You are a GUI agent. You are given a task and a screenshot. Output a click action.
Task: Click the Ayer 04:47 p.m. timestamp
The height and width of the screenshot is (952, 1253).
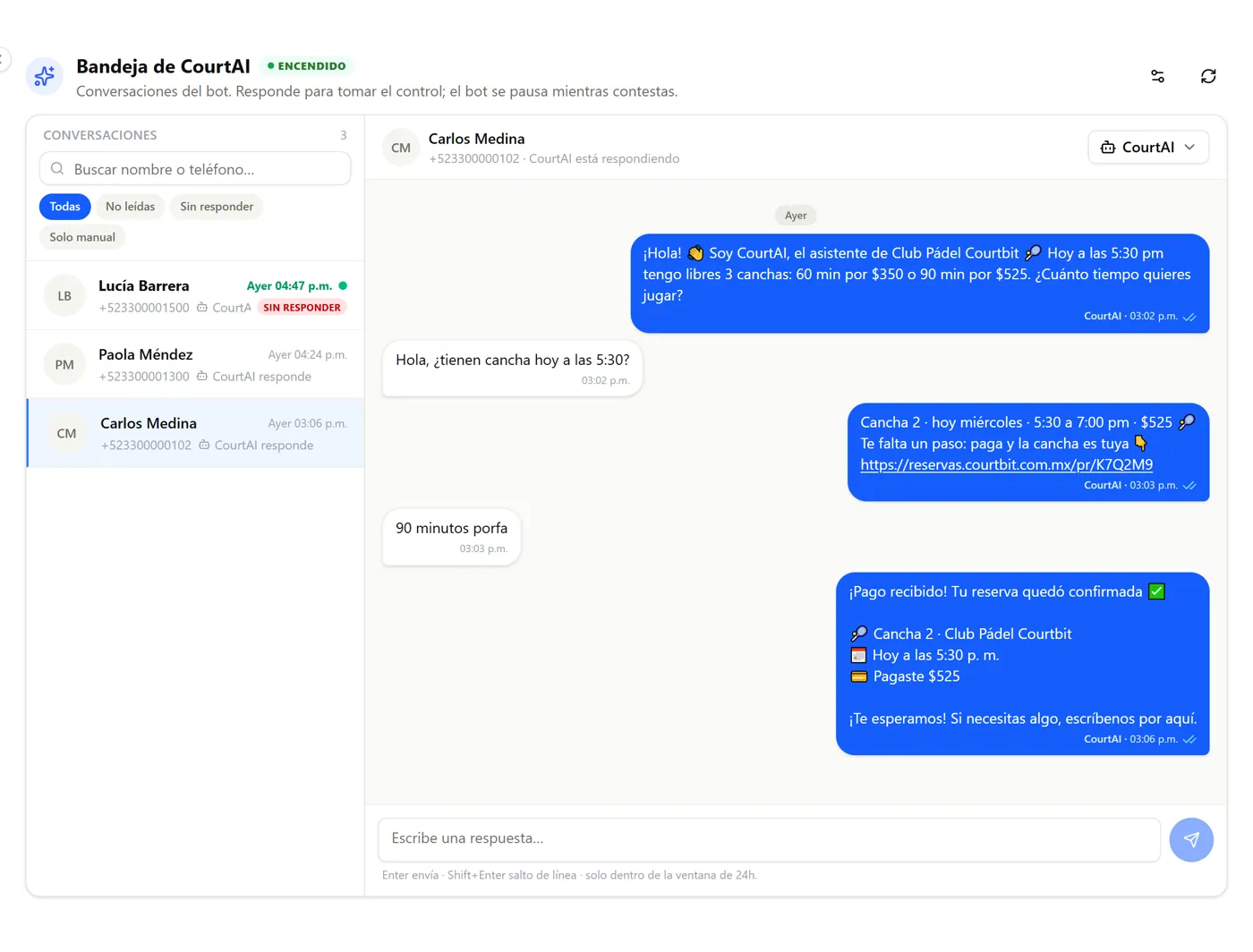point(289,286)
